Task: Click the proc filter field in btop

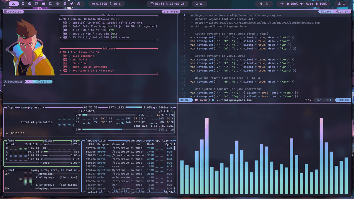Action: (102, 141)
